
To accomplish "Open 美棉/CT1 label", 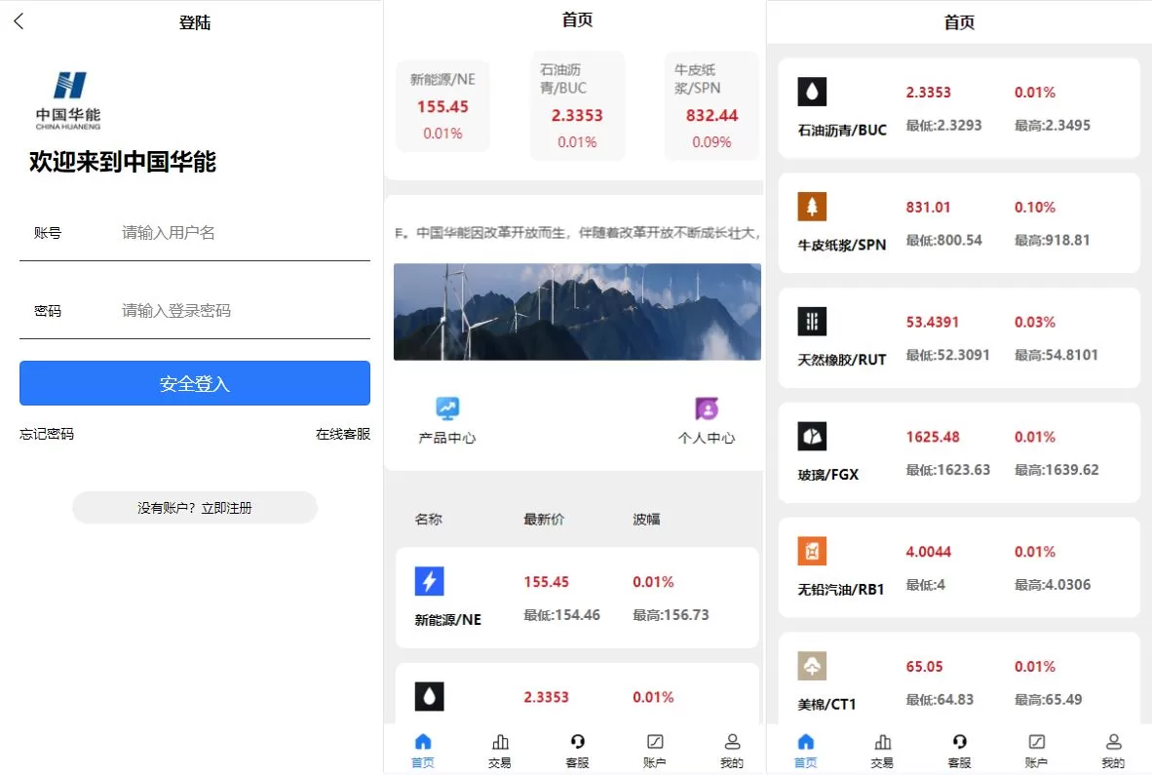I will [x=826, y=705].
